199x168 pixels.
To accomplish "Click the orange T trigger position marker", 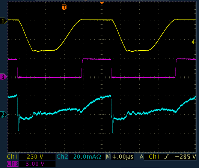I will point(64,7).
